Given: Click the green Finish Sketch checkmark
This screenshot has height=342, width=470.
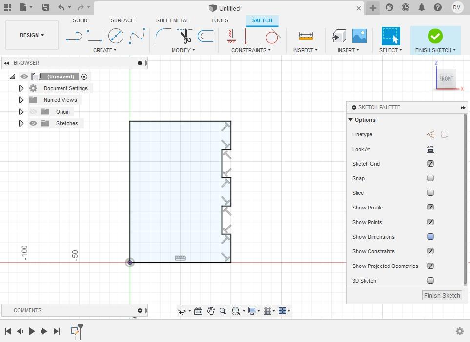Looking at the screenshot, I should [435, 36].
